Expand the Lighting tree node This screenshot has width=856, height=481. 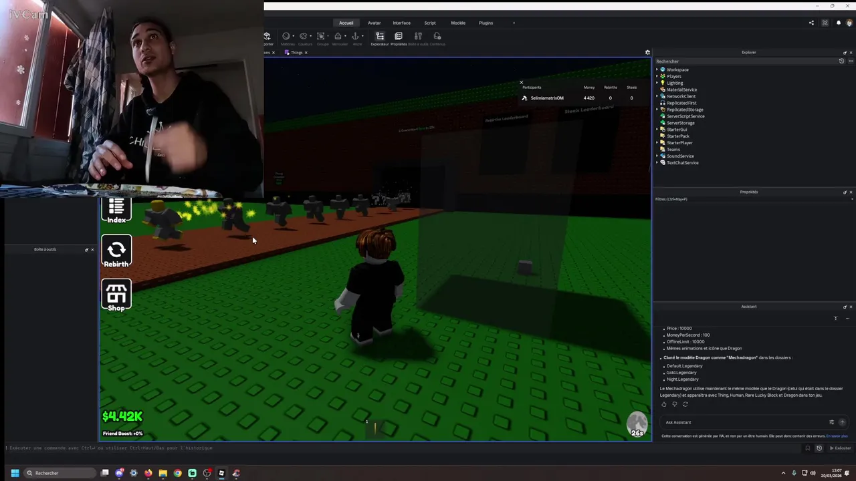click(657, 83)
